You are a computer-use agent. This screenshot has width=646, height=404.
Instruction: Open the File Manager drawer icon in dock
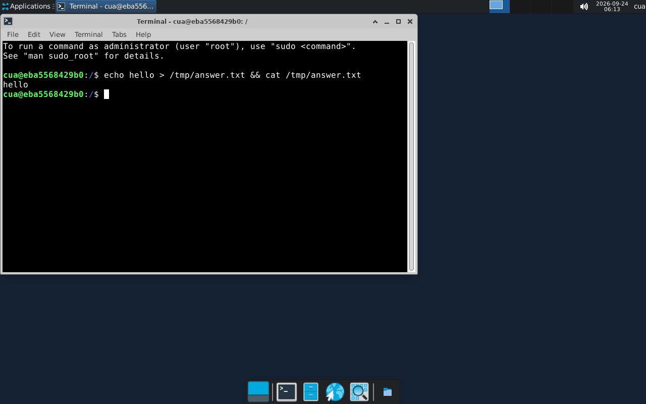[311, 391]
